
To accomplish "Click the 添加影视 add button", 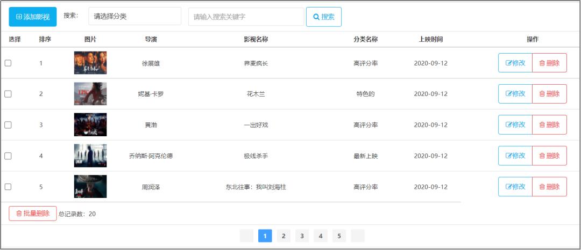I will point(33,17).
